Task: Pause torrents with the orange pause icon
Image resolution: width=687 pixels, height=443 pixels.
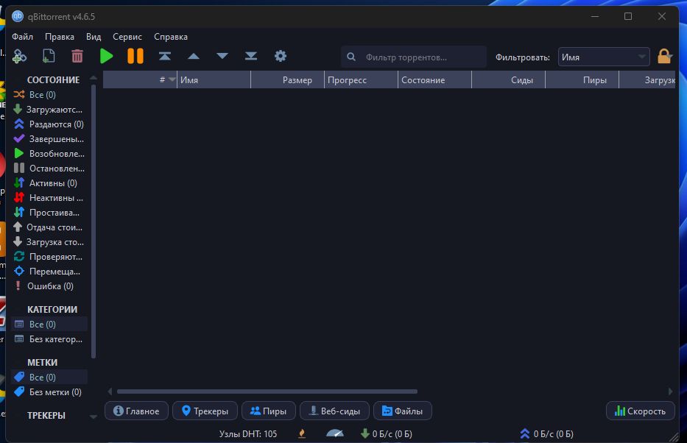Action: pyautogui.click(x=135, y=56)
